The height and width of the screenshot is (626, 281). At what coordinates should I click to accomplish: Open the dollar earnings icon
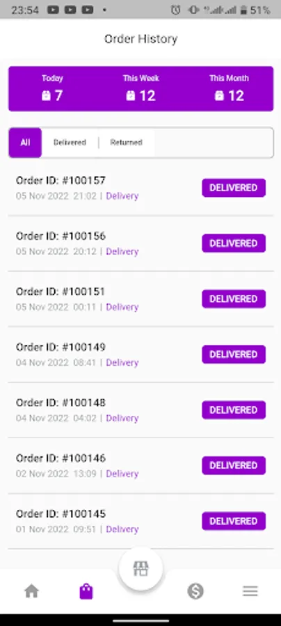tap(195, 591)
